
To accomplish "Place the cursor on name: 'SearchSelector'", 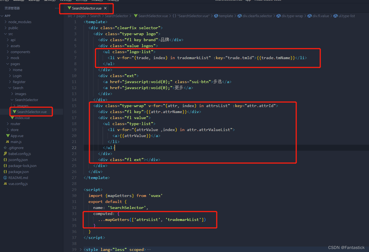I will 120,208.
